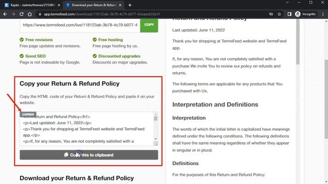Bookmark this page with star icon
Image resolution: width=328 pixels, height=184 pixels.
[279, 14]
